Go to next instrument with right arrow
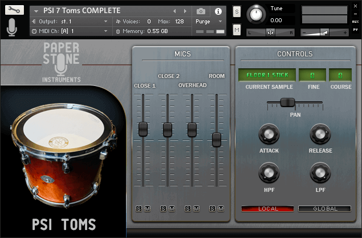This screenshot has height=238, width=362. (185, 11)
